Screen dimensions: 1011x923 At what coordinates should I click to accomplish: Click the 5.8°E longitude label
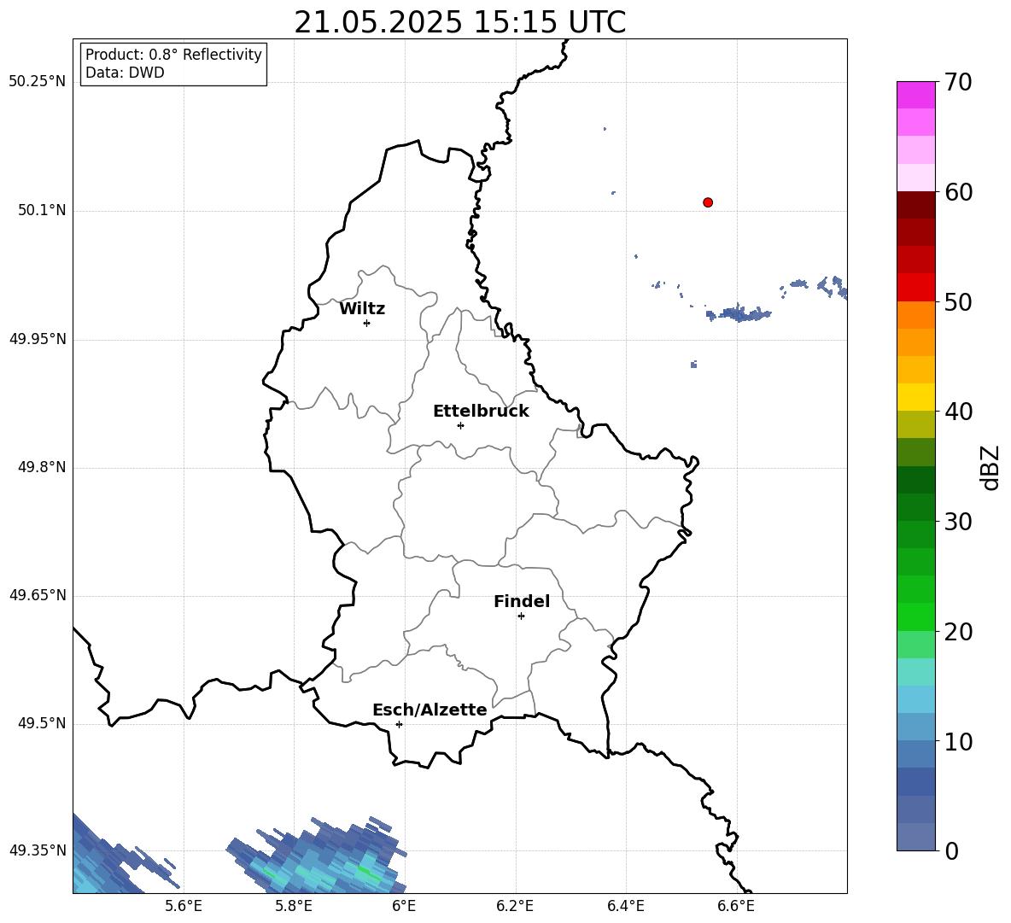[x=294, y=906]
